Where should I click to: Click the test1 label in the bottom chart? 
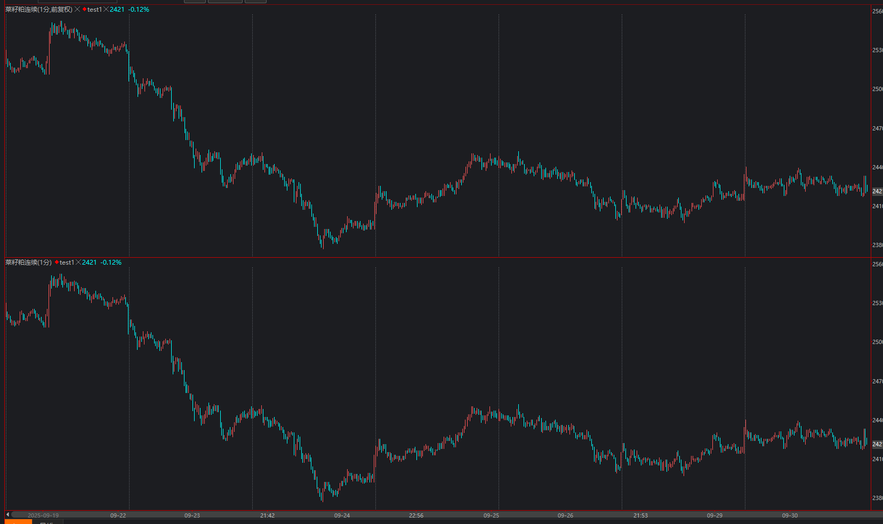[67, 263]
